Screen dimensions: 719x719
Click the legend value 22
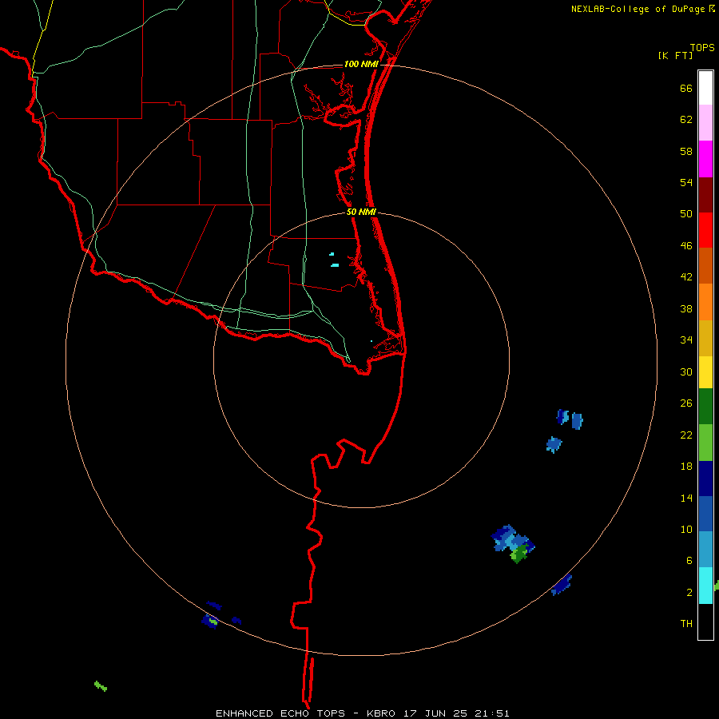[686, 435]
